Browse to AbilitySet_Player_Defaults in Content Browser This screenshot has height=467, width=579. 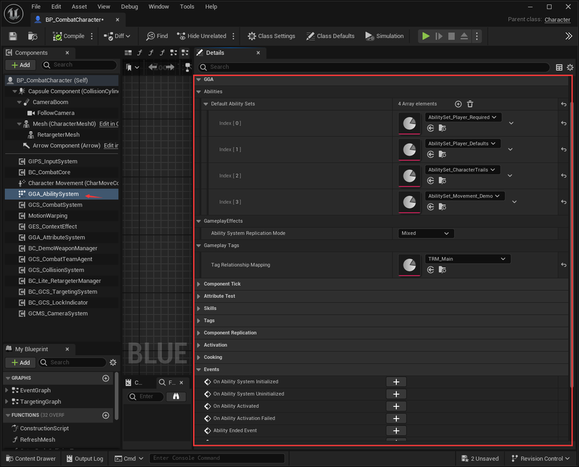[443, 154]
